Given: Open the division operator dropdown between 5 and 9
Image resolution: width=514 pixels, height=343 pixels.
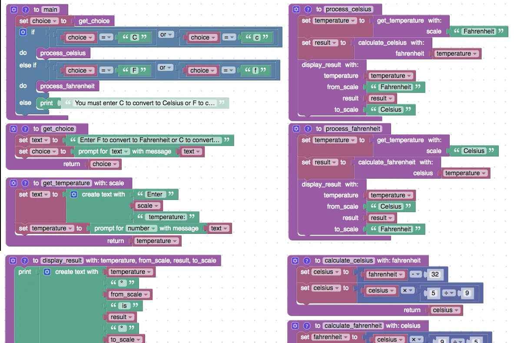Looking at the screenshot, I should (449, 293).
